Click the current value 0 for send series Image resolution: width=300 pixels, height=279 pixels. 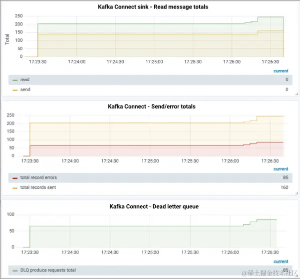coord(287,90)
